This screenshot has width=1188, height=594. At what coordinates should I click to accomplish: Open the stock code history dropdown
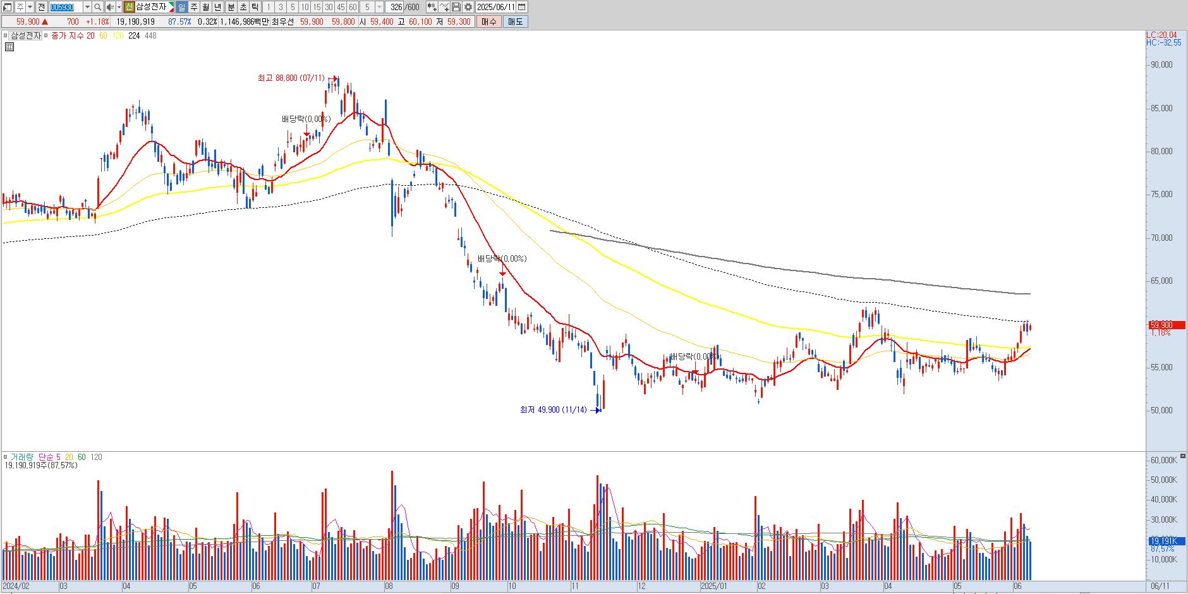pyautogui.click(x=87, y=7)
